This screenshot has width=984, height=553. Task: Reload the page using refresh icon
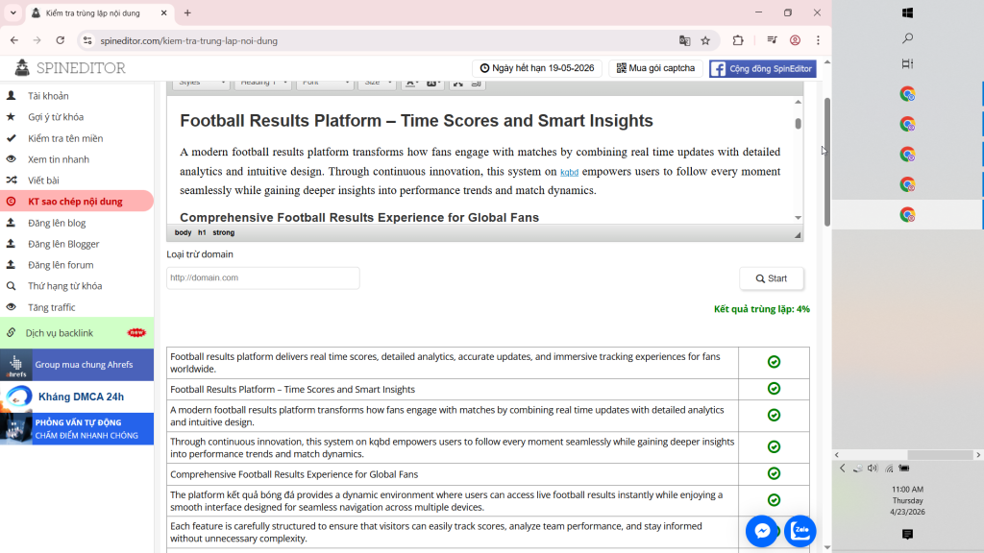[x=61, y=40]
